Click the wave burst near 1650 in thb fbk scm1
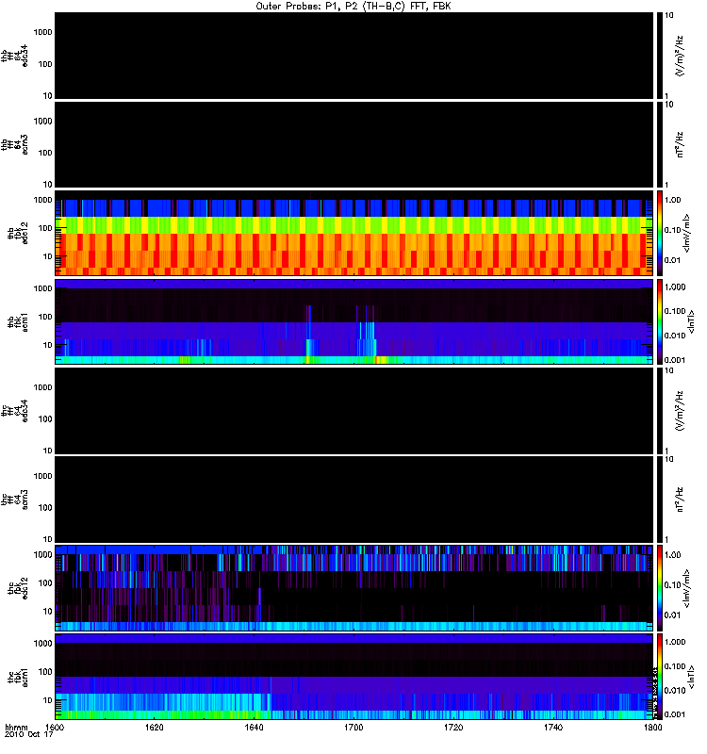This screenshot has width=707, height=754. 309,335
